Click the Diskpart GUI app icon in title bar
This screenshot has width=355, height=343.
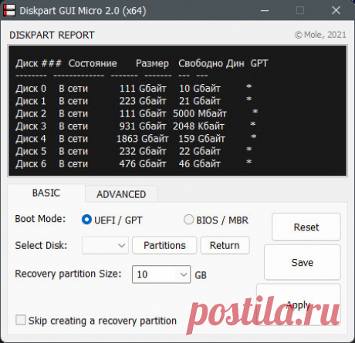[x=9, y=10]
